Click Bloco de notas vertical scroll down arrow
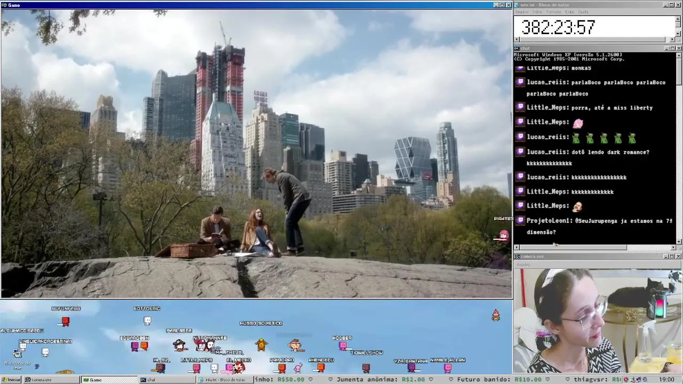This screenshot has height=384, width=683. (678, 34)
